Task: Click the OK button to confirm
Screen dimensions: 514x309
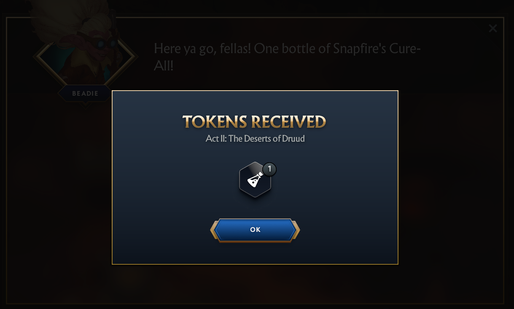Action: coord(255,230)
